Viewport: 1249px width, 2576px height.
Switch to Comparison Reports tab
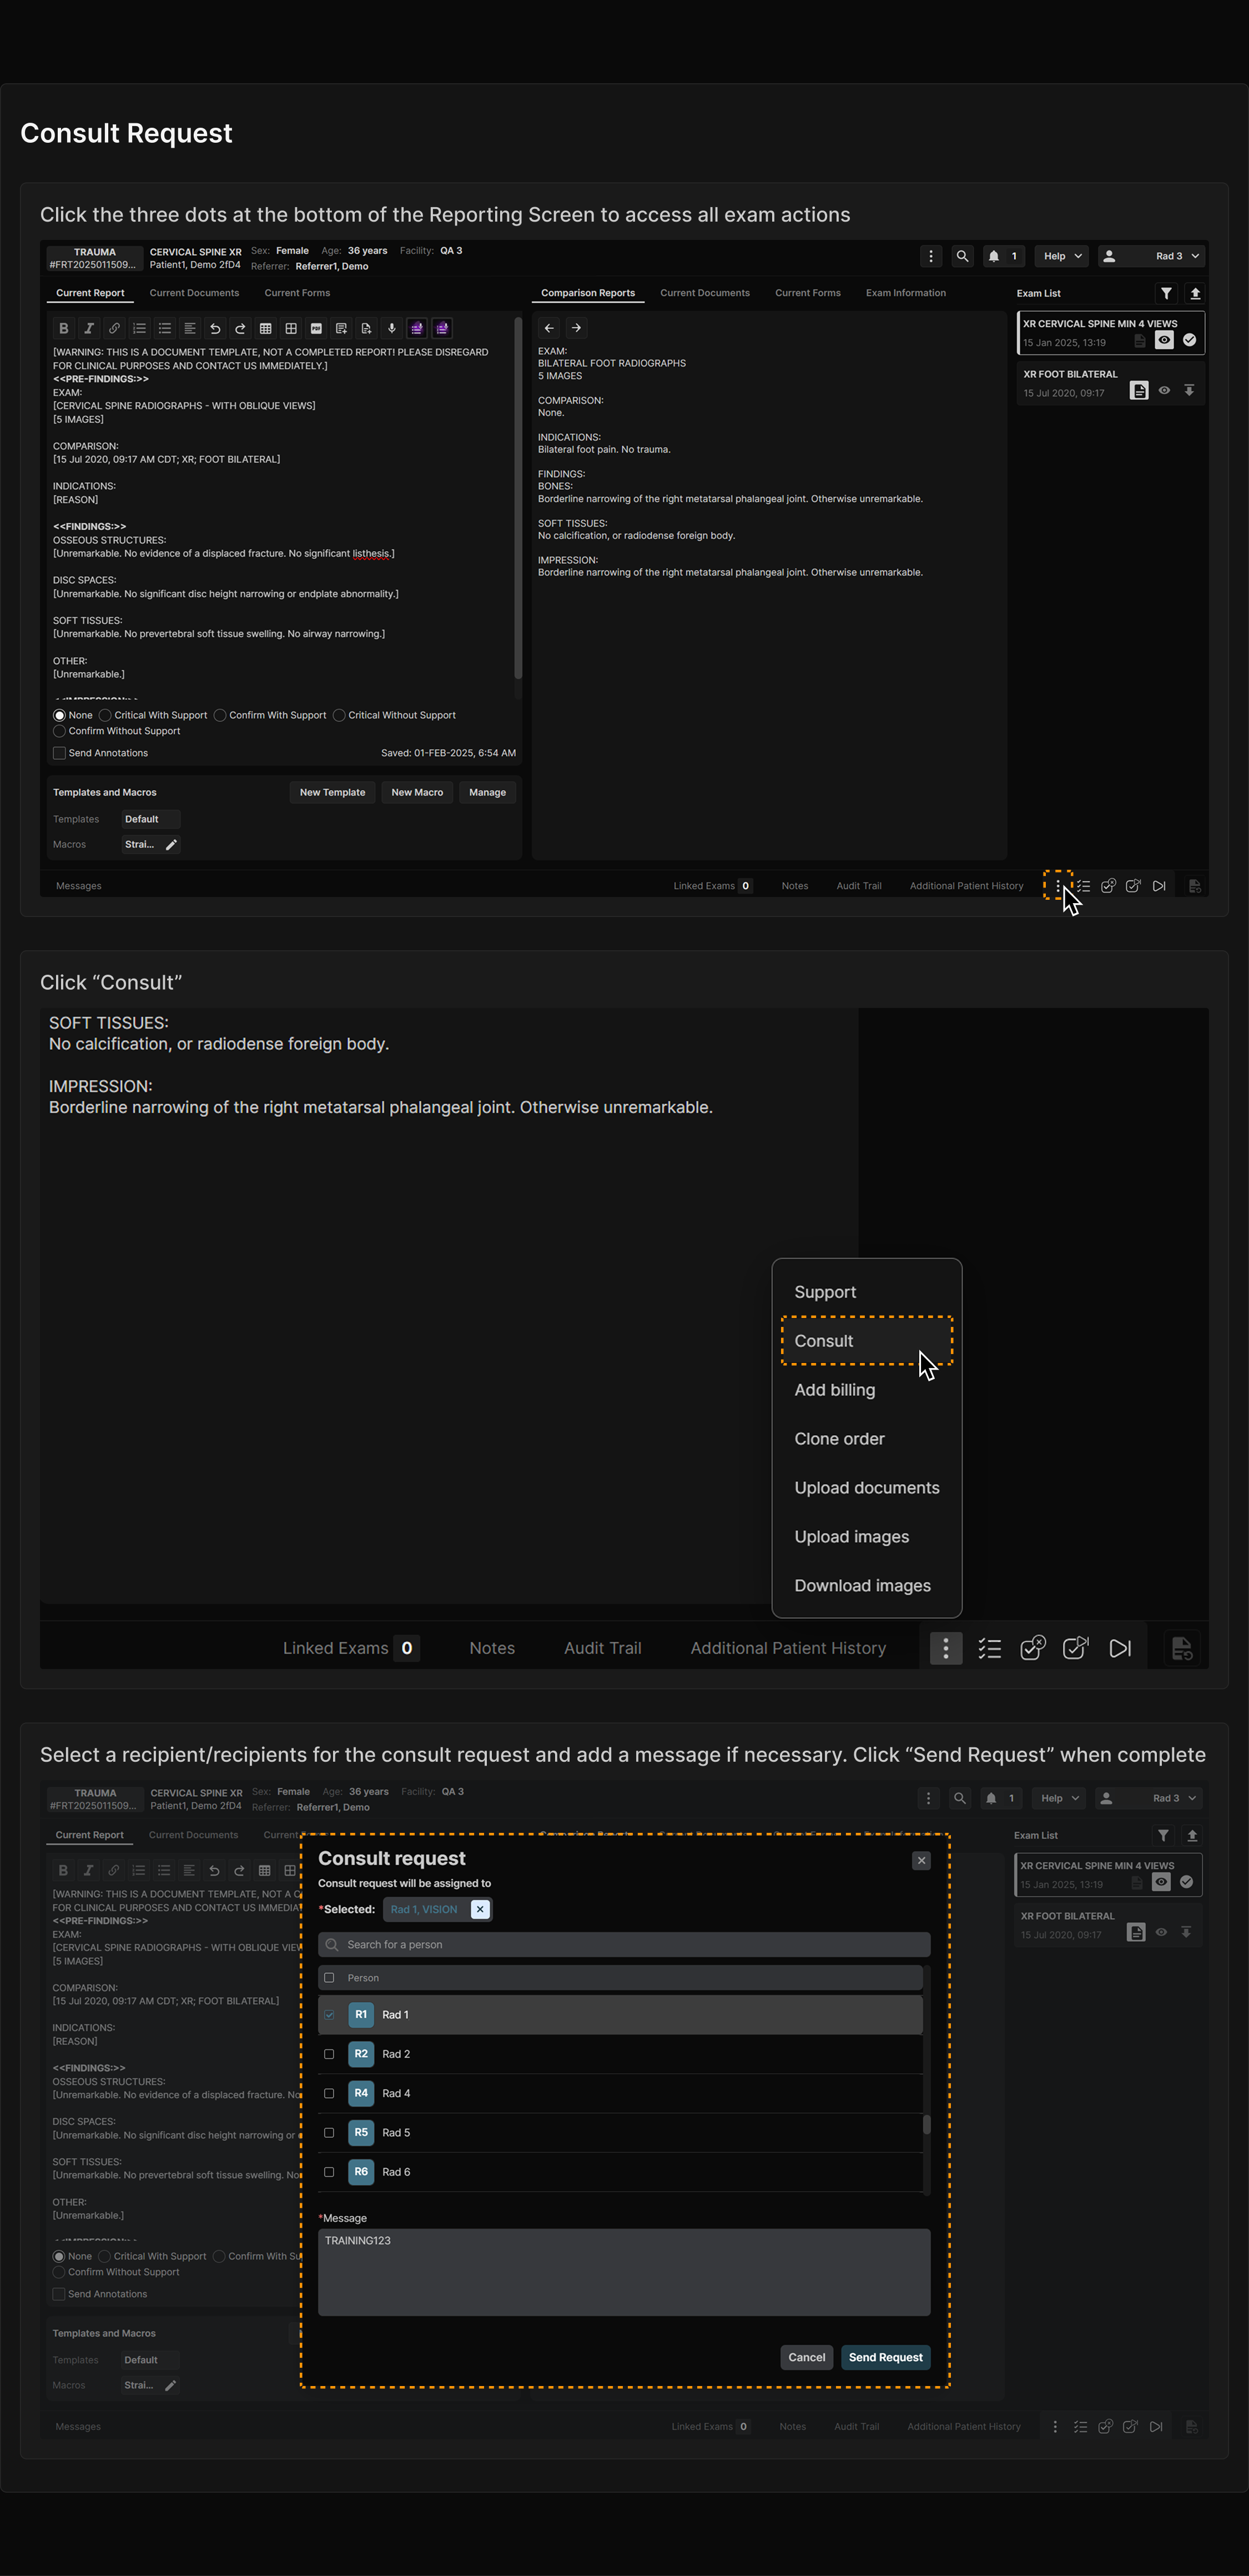point(587,293)
